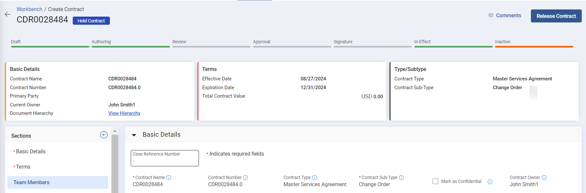This screenshot has width=586, height=193.
Task: Click the Case Reference Number field
Action: [x=165, y=158]
